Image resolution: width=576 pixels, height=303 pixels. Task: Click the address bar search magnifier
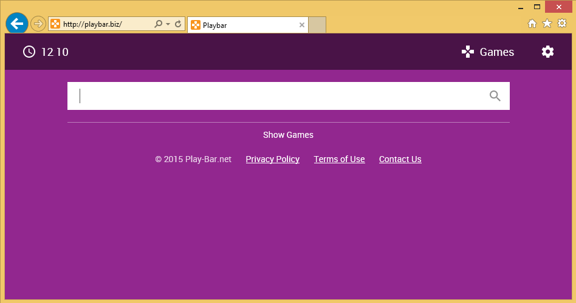click(159, 24)
